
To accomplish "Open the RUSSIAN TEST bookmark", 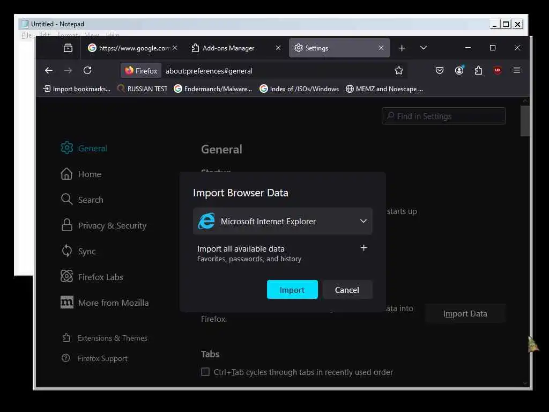I will 142,89.
